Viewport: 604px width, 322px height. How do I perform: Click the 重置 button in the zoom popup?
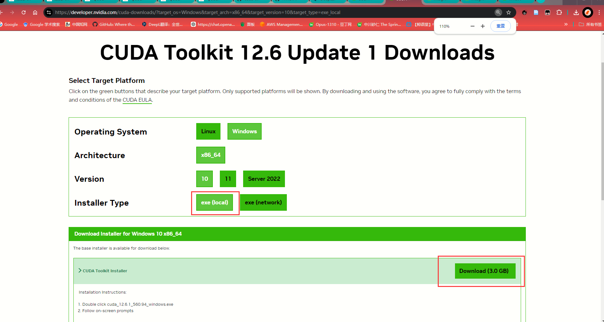pos(500,26)
